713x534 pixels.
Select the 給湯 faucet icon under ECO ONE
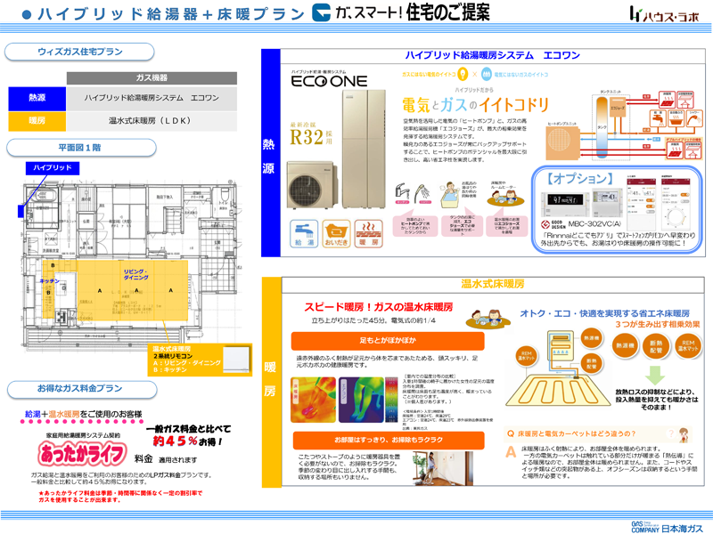click(304, 233)
